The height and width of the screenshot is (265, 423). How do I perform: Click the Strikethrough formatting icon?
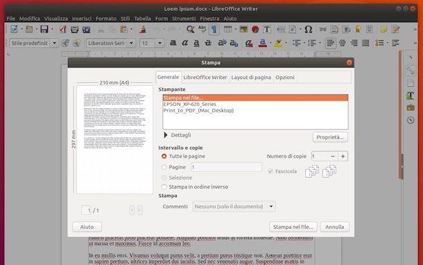click(x=208, y=42)
